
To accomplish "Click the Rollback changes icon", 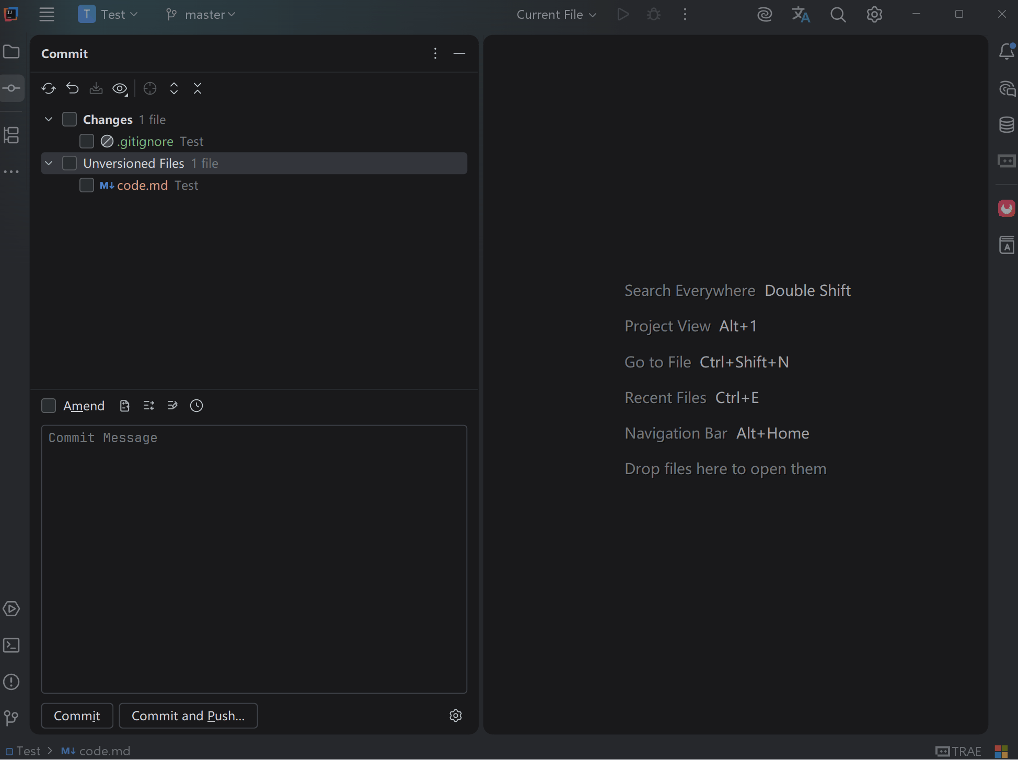I will point(72,88).
